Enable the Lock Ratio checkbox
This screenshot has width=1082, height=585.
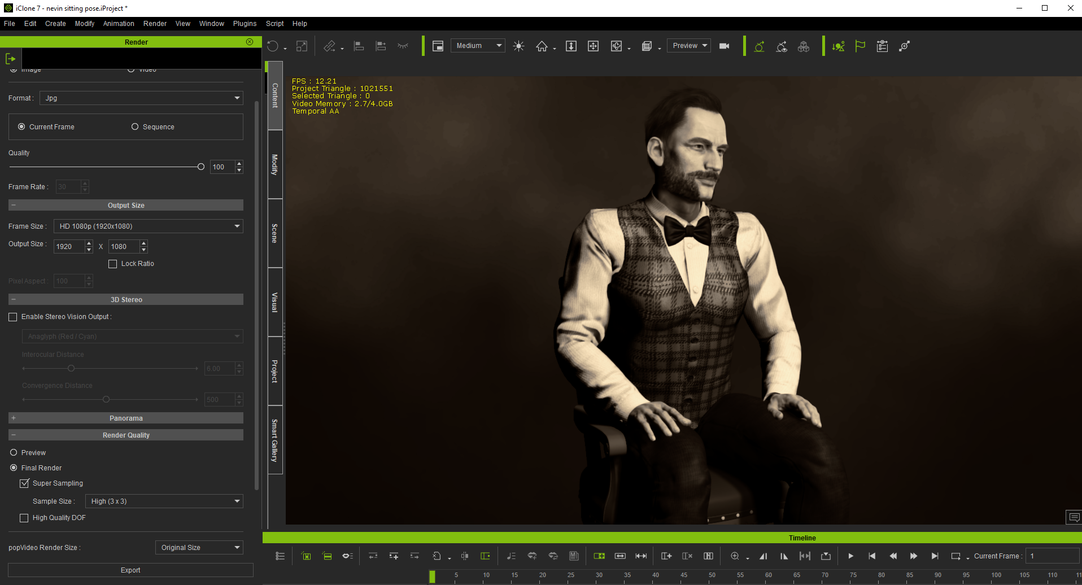(x=112, y=264)
